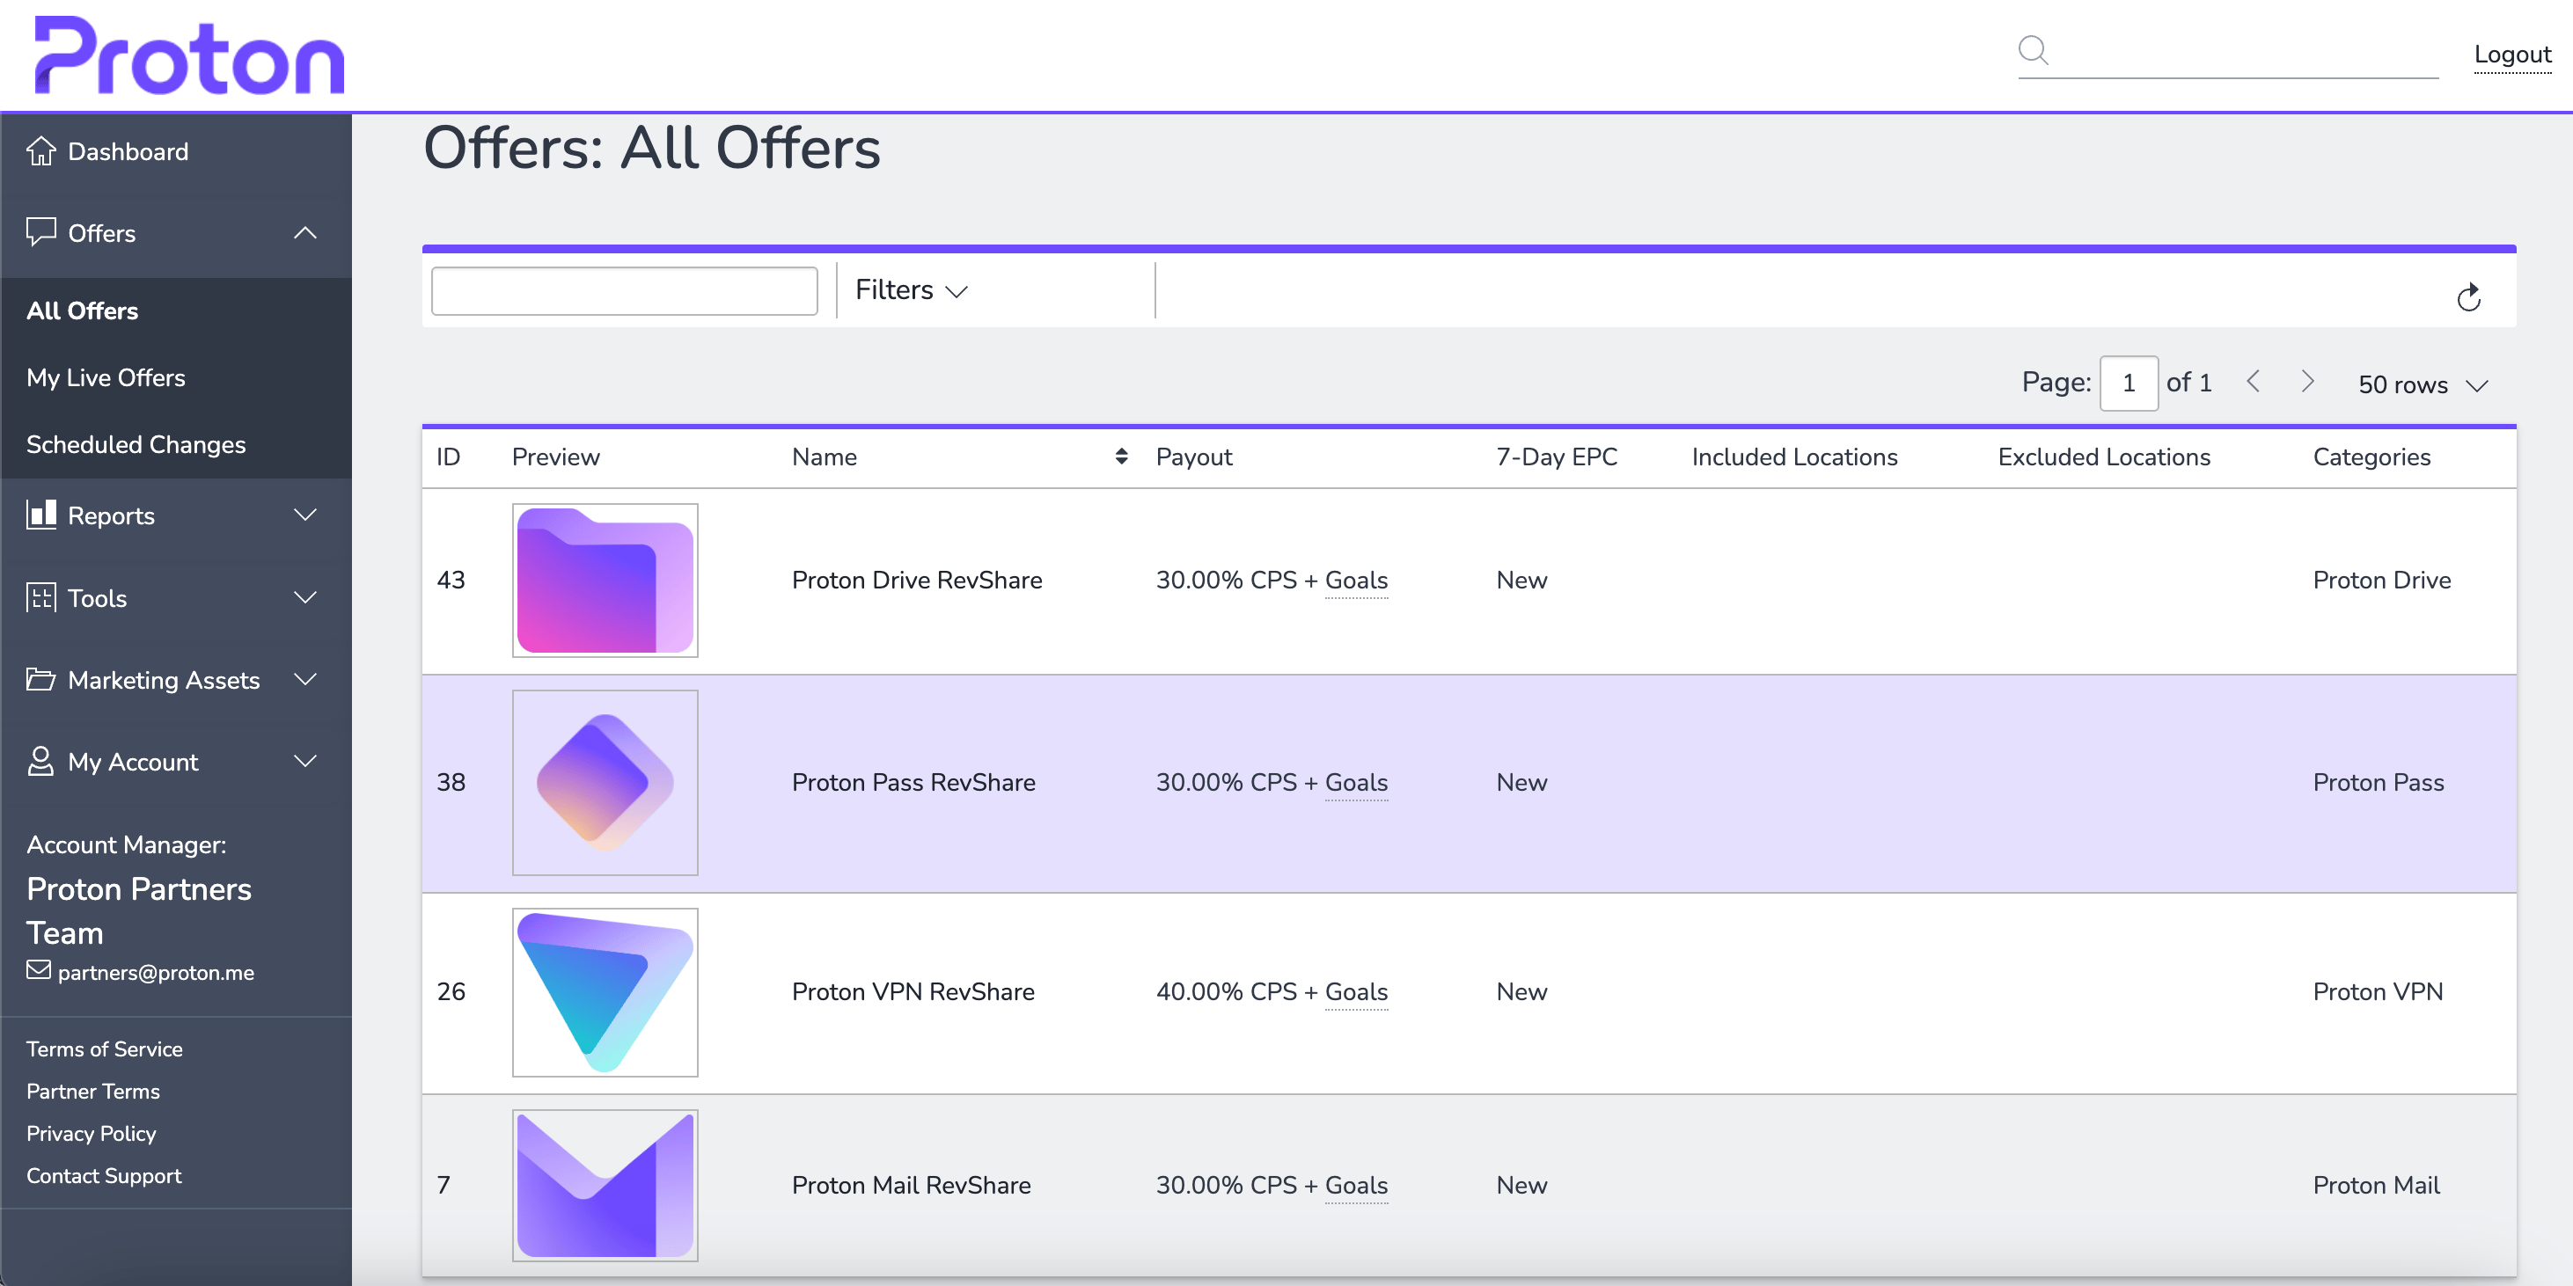Click the Offers speech bubble icon

tap(41, 231)
